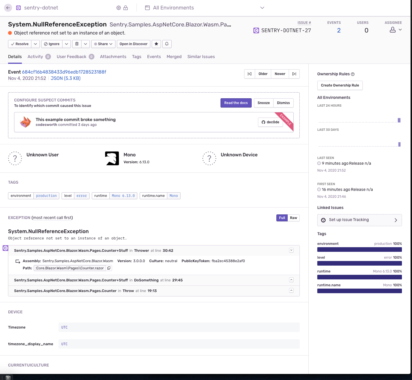
Task: Click Read the docs button
Action: pyautogui.click(x=236, y=103)
